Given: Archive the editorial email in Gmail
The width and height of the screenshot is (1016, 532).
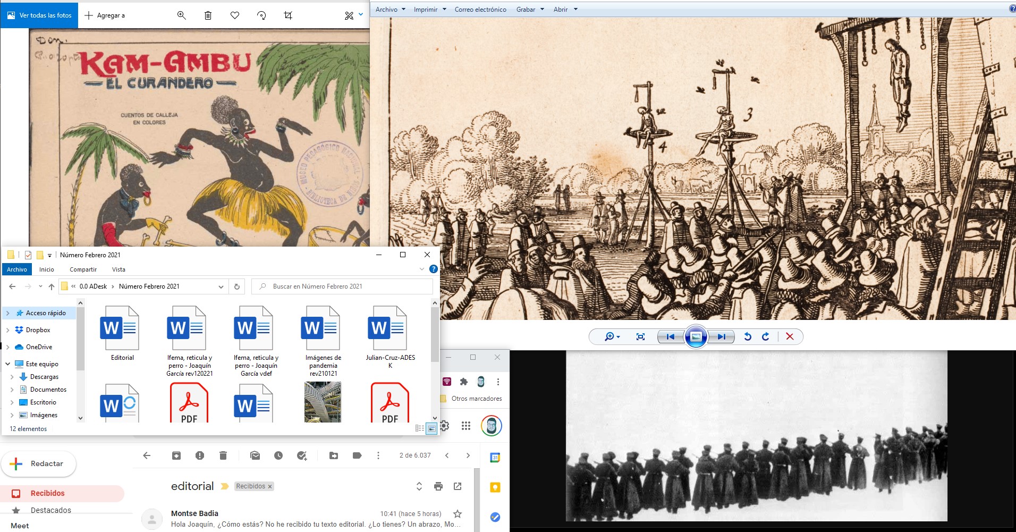Looking at the screenshot, I should click(x=176, y=455).
